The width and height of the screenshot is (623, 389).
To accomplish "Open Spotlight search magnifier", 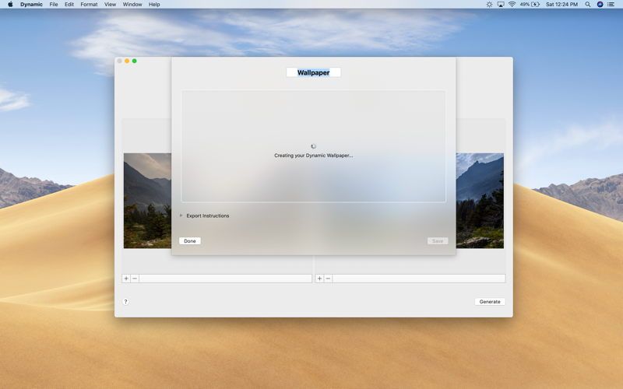I will pos(588,5).
